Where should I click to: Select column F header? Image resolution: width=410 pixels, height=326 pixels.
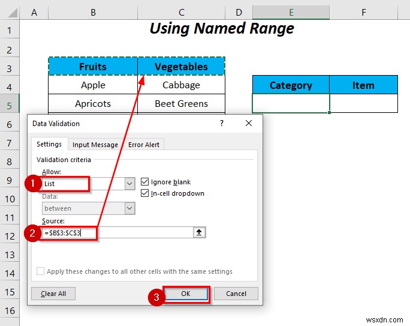(364, 13)
